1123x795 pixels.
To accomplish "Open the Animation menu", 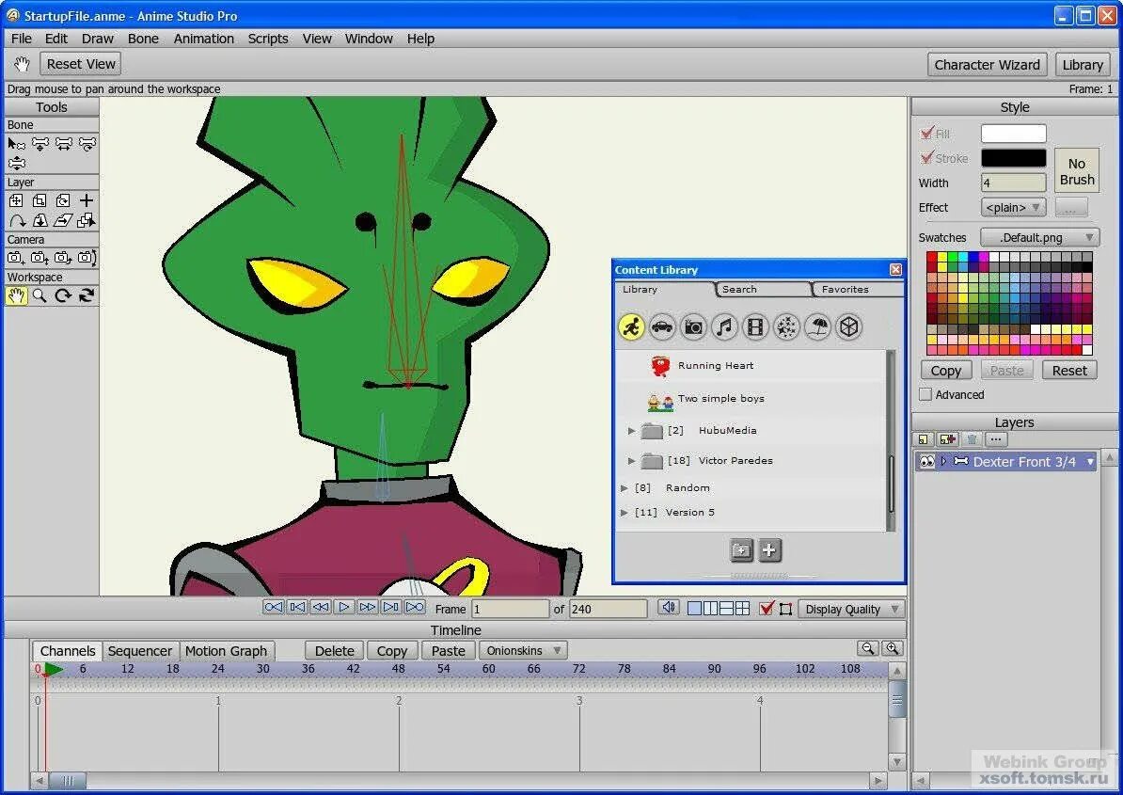I will point(203,39).
